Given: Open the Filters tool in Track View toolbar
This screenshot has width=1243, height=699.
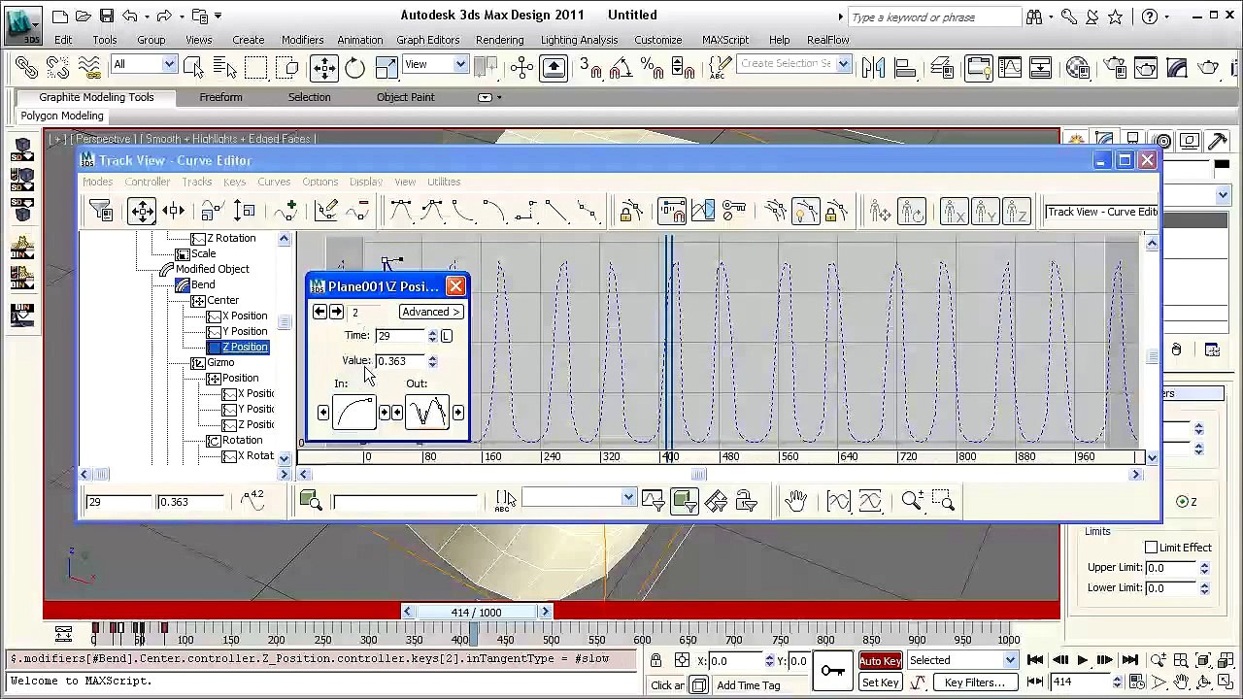Looking at the screenshot, I should click(100, 211).
